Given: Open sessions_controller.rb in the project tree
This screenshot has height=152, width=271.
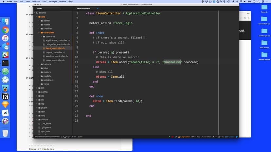Looking at the screenshot, I should pos(57,56).
